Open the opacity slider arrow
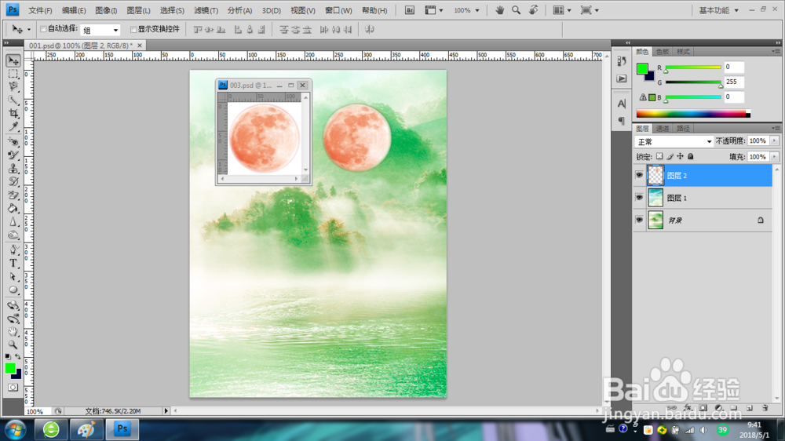 pyautogui.click(x=775, y=141)
